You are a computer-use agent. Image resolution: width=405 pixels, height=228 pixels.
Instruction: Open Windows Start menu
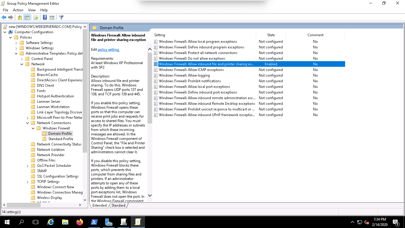coord(7,222)
